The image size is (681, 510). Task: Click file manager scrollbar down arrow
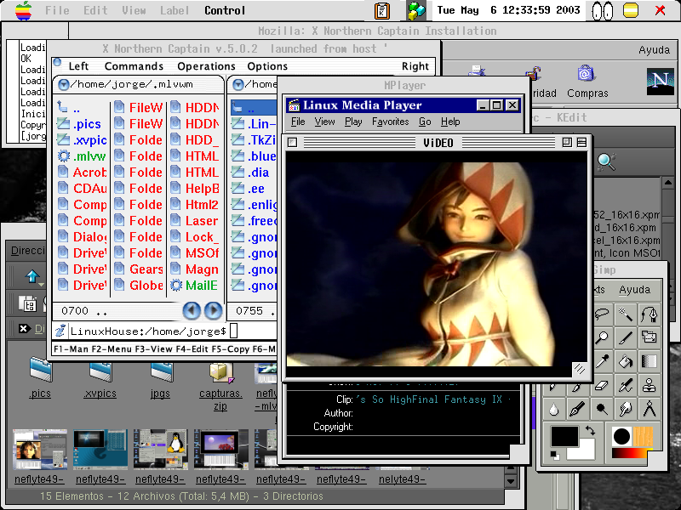pyautogui.click(x=512, y=481)
